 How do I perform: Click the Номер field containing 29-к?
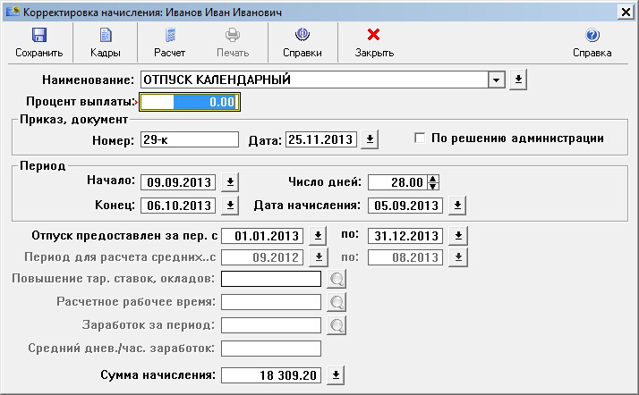pos(189,139)
